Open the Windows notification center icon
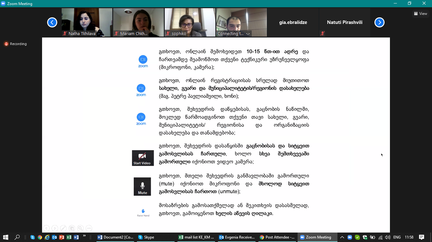Viewport: 432px width, 242px height. pyautogui.click(x=421, y=237)
